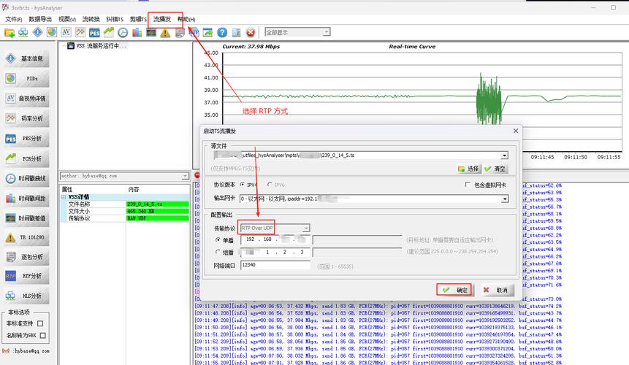The height and width of the screenshot is (365, 629).
Task: Enable the 包含虚拟网卡 checkbox
Action: (x=468, y=185)
